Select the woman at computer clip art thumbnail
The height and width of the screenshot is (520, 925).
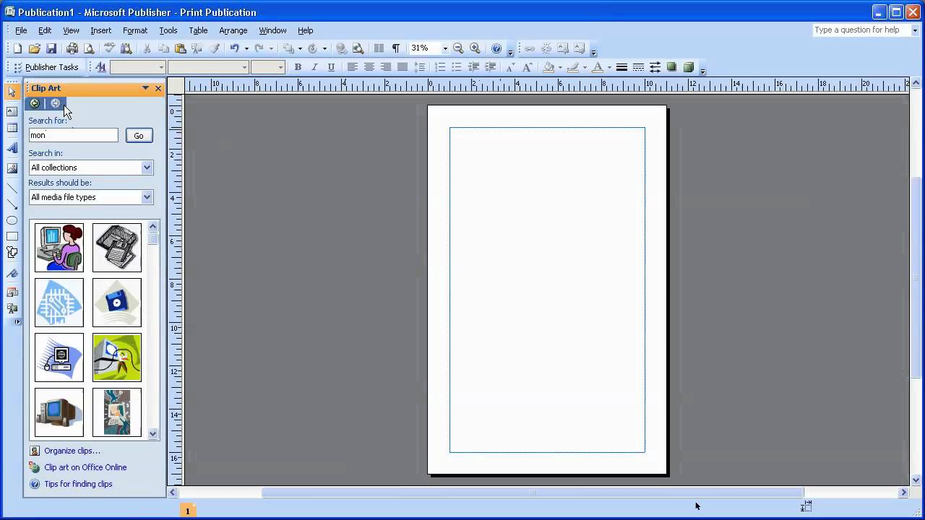click(59, 248)
